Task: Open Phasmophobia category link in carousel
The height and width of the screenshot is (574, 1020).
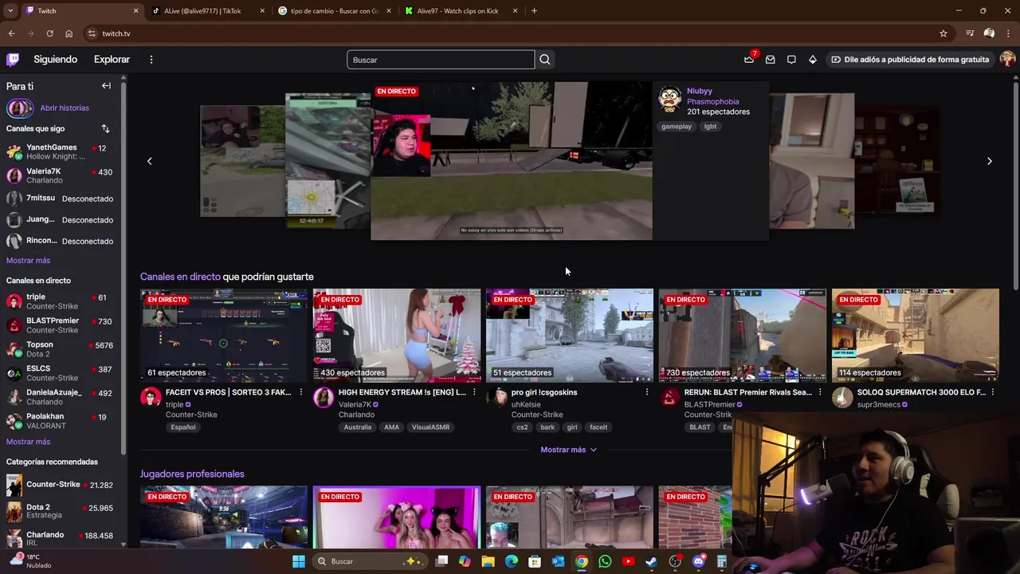Action: [x=712, y=101]
